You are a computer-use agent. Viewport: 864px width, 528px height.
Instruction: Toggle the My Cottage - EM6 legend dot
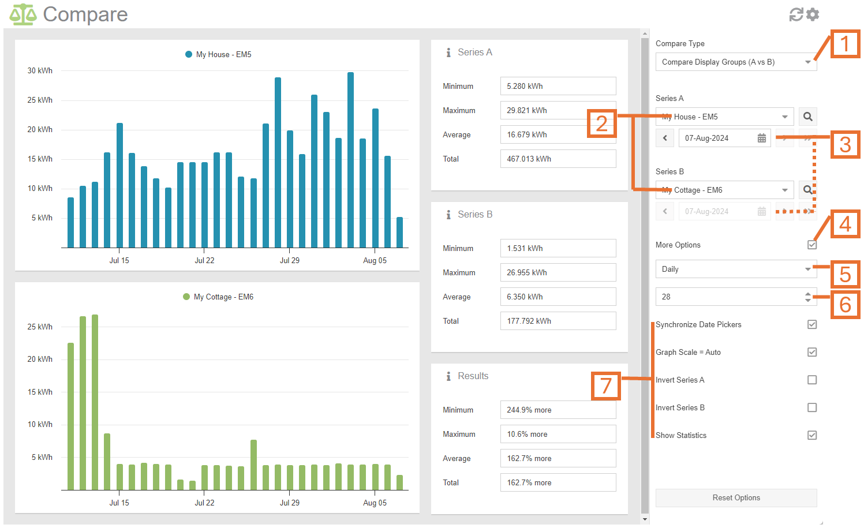(x=186, y=297)
